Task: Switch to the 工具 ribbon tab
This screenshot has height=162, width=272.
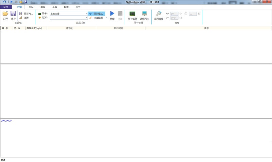Action: point(54,7)
